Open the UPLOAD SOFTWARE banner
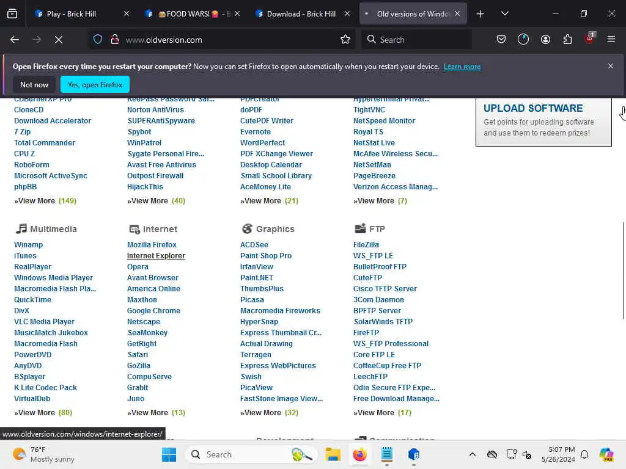 pos(543,122)
